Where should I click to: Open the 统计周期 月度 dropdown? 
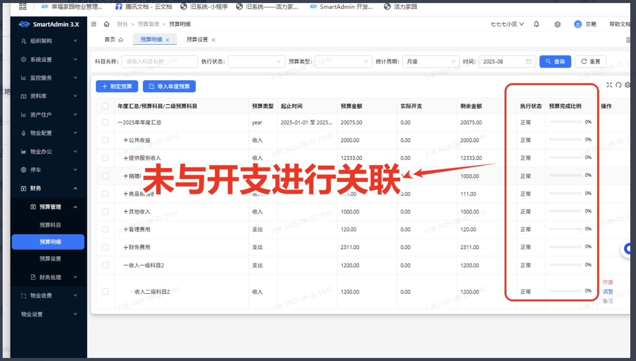(x=430, y=61)
